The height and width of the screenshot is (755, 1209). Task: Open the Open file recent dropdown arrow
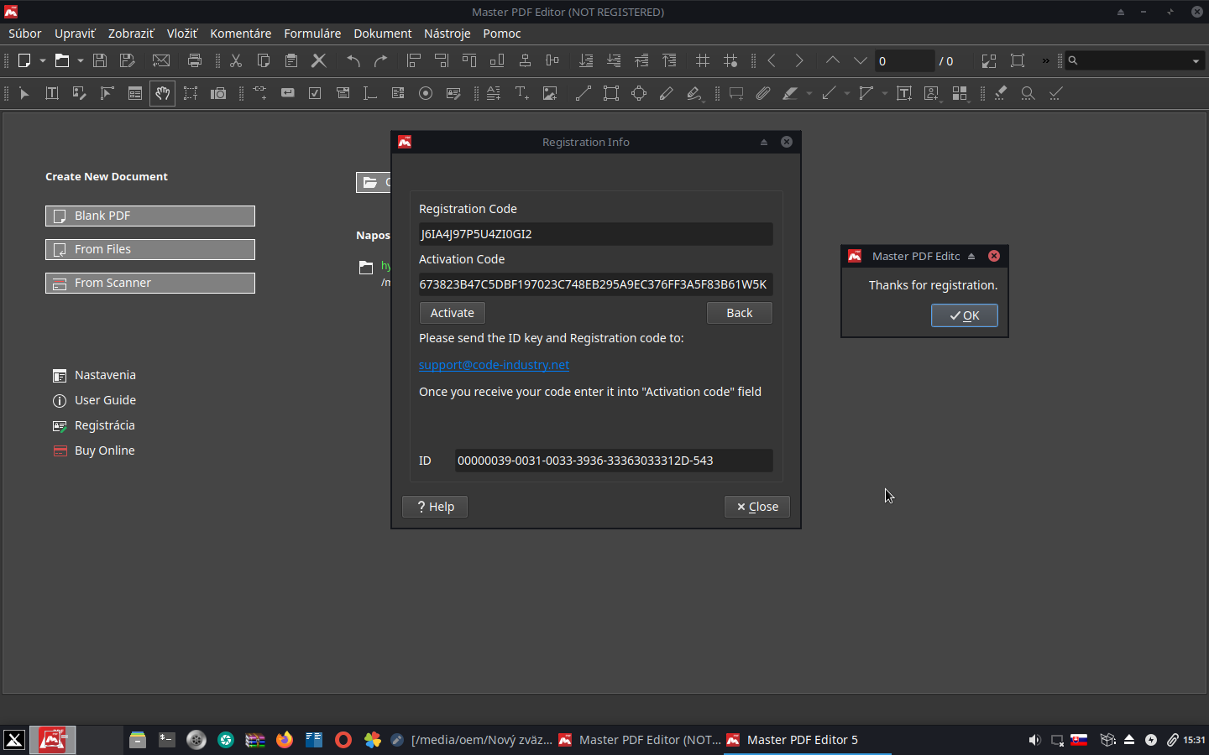(81, 60)
